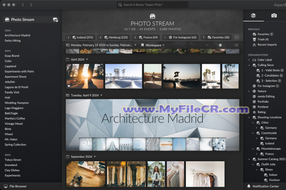286x190 pixels.
Task: Click the Notification Center bell
Action: tap(266, 186)
